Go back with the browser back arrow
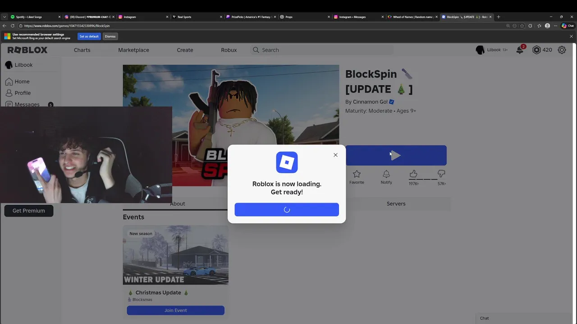Viewport: 577px width, 324px height. [5, 26]
